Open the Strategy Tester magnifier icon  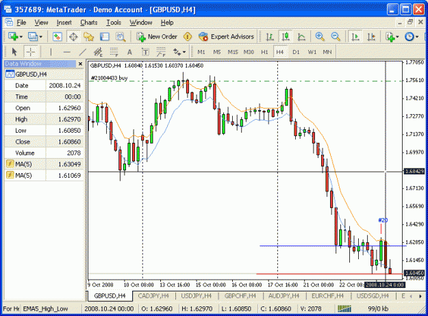(121, 36)
